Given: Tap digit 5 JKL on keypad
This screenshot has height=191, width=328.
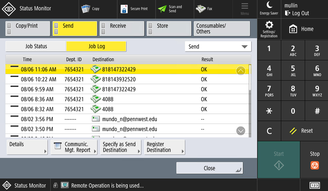Looking at the screenshot, I should pos(293,70).
